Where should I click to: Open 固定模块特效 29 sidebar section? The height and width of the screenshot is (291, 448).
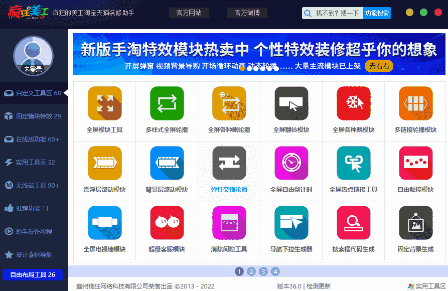pyautogui.click(x=34, y=116)
